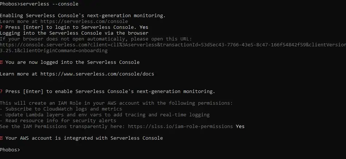Click the 'Update Lambda layers' permission line
Viewport: 346px width, 159px height.
106,115
